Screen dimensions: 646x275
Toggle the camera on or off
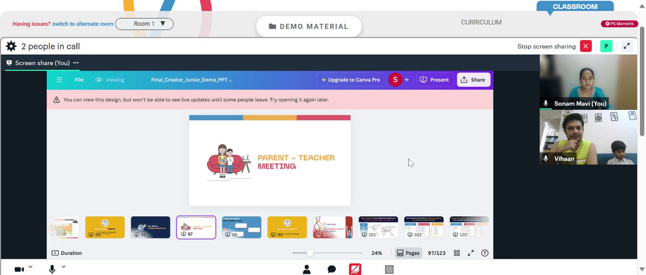click(19, 269)
